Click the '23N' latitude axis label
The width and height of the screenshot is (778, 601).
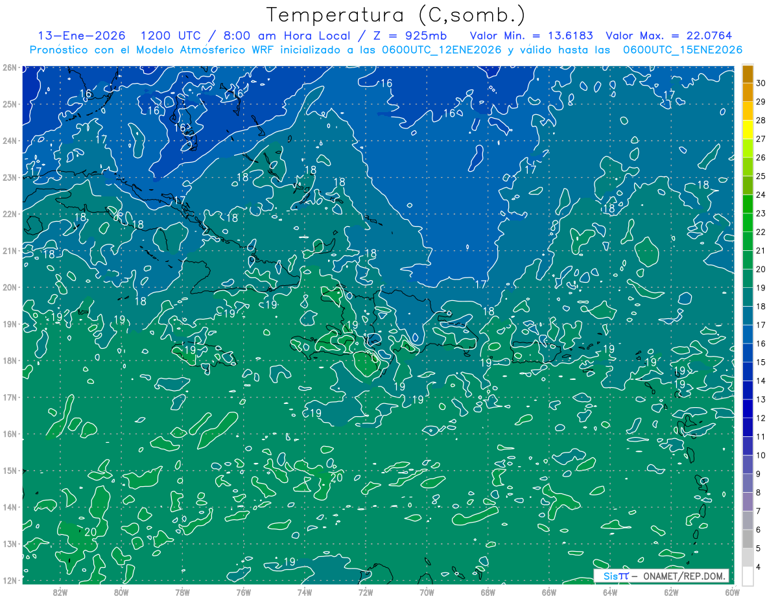coord(10,177)
